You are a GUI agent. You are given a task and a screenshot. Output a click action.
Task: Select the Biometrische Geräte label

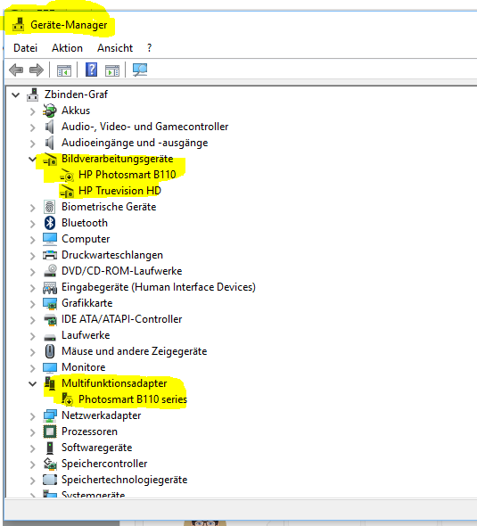coord(109,207)
